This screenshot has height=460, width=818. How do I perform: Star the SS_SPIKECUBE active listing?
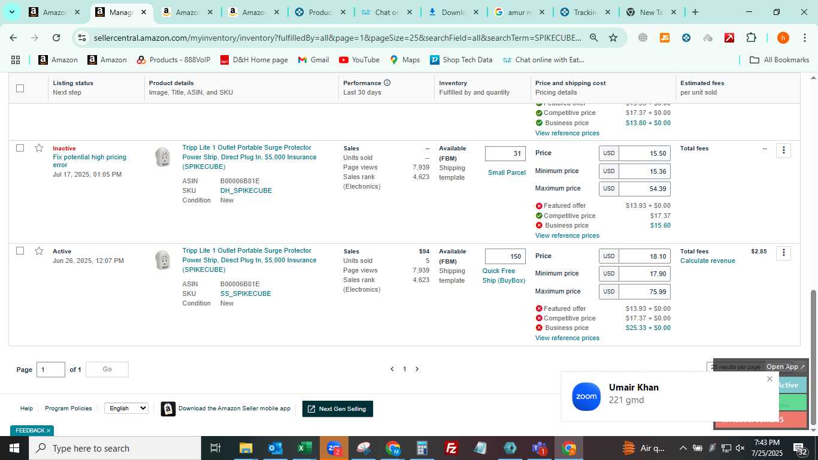(x=39, y=251)
